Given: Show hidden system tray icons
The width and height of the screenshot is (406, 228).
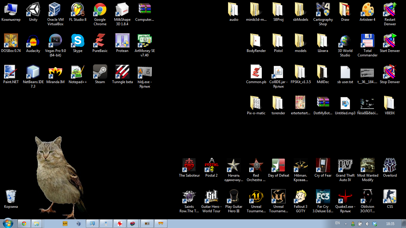Looking at the screenshot, I should click(x=346, y=224).
